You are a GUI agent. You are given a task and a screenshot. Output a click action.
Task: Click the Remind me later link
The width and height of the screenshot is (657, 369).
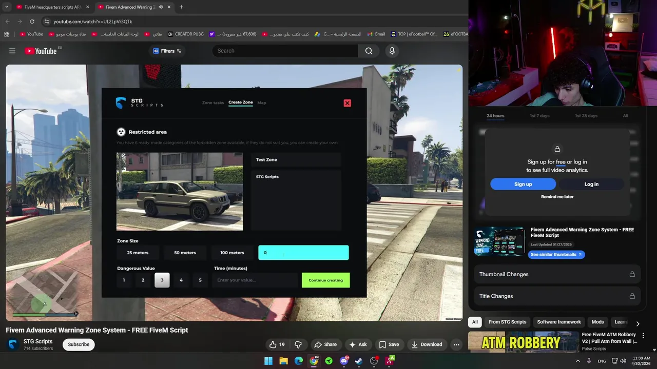(x=557, y=197)
